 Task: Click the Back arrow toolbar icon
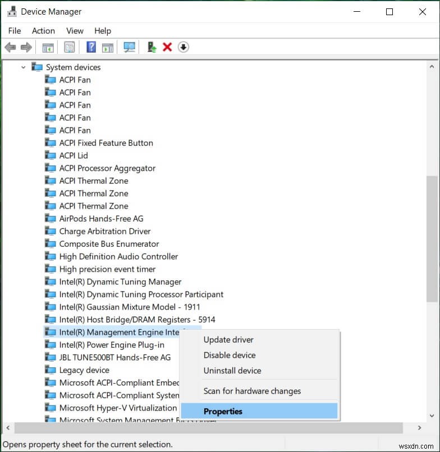coord(11,47)
